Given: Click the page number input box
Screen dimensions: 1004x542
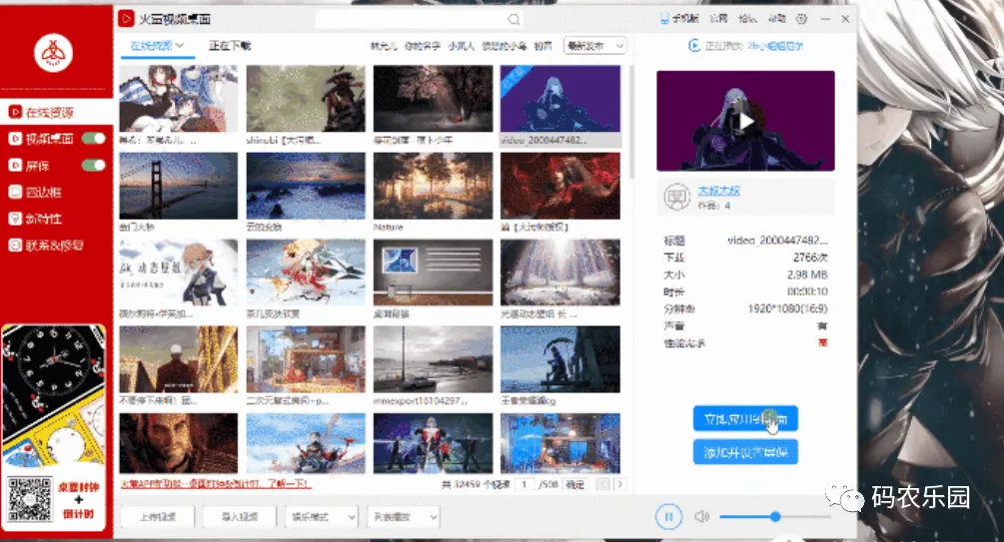Looking at the screenshot, I should (524, 484).
